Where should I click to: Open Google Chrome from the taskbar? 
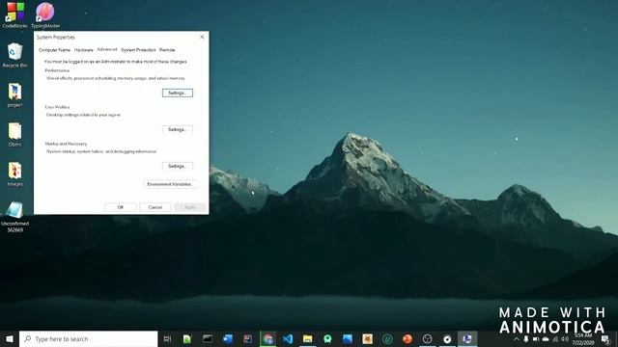coord(268,338)
